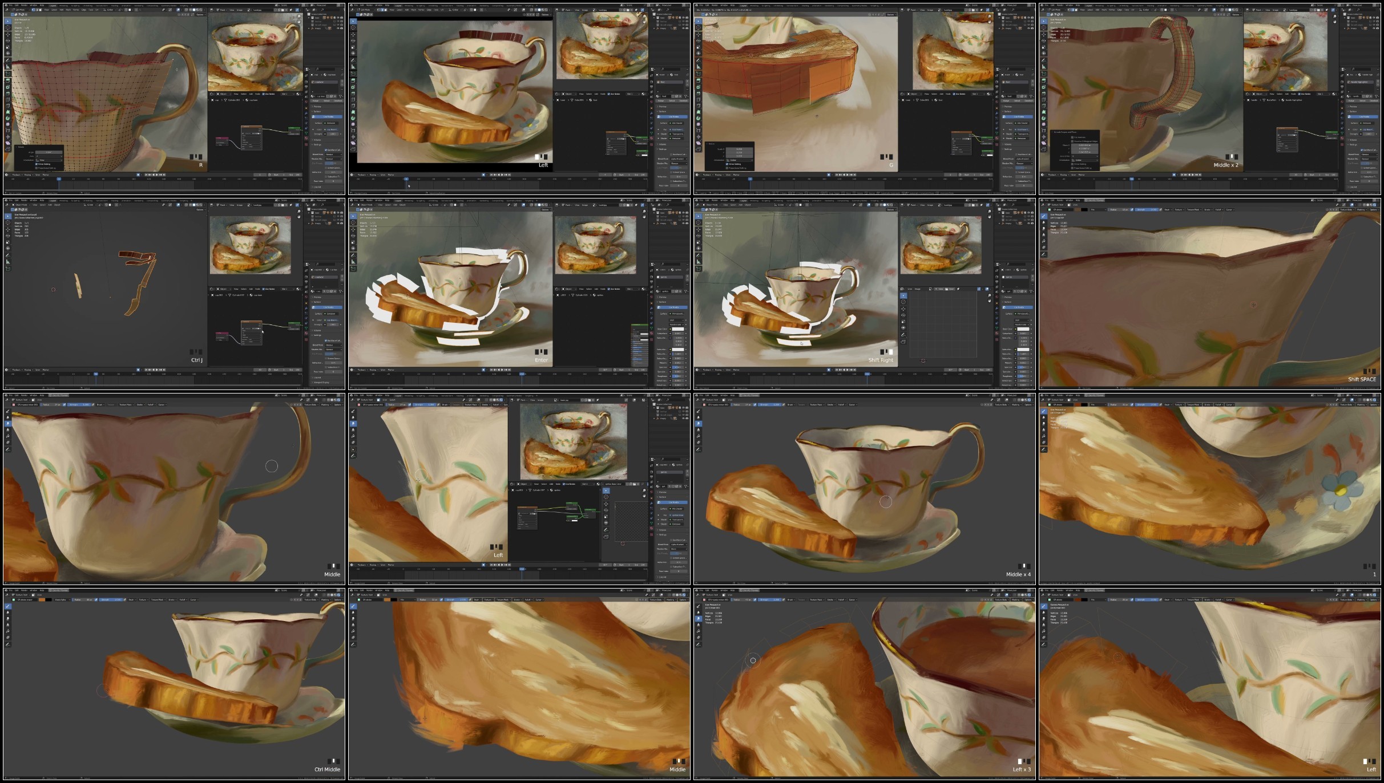The width and height of the screenshot is (1384, 783).
Task: Click New image button in Shift Right frame
Action: click(939, 289)
